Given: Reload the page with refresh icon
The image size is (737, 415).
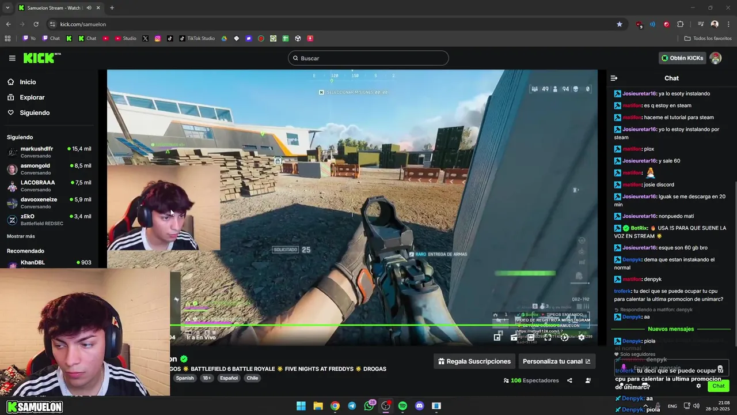Looking at the screenshot, I should pos(36,24).
